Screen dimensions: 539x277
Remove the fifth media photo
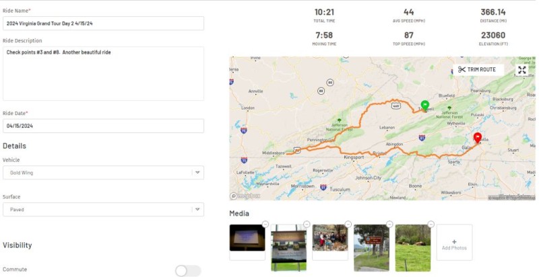[431, 224]
